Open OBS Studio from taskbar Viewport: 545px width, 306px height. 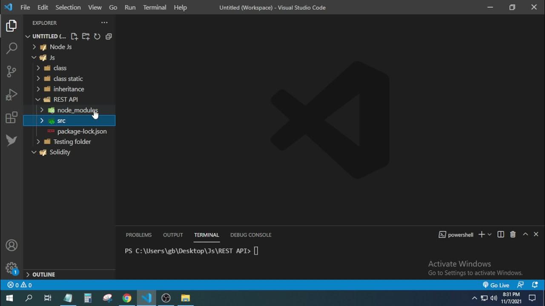[x=166, y=298]
